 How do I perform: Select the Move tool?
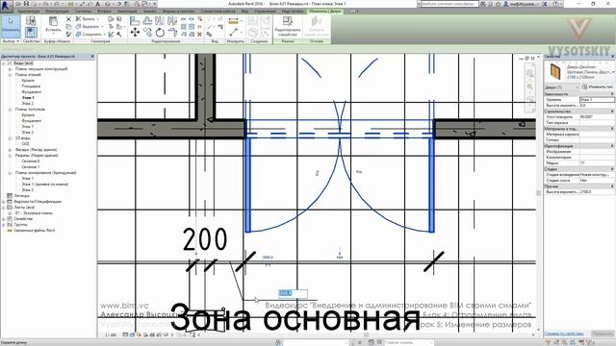tap(135, 32)
